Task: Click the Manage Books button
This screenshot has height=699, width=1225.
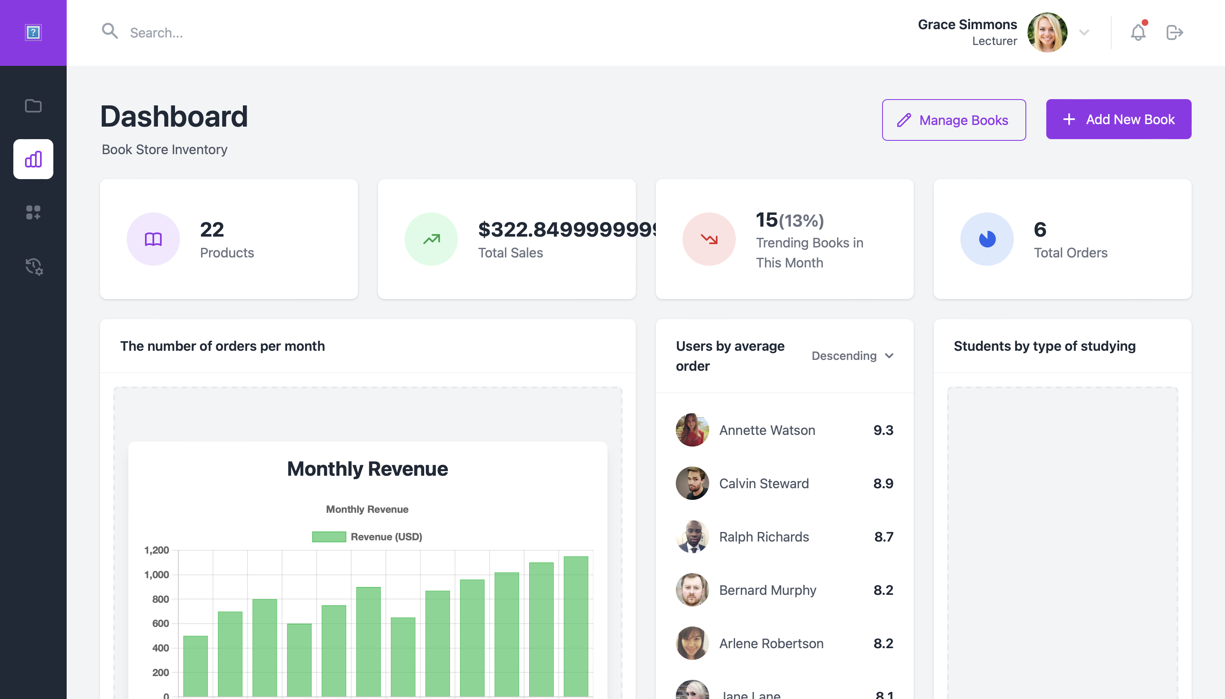Action: [954, 120]
